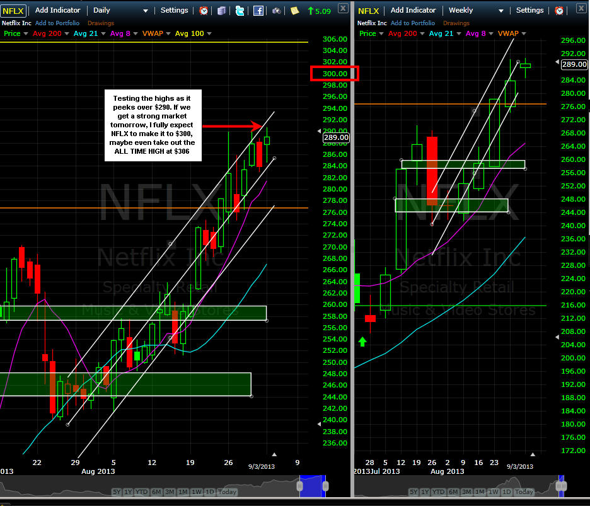Click the green up arrow marker on Weekly chart

tap(362, 342)
